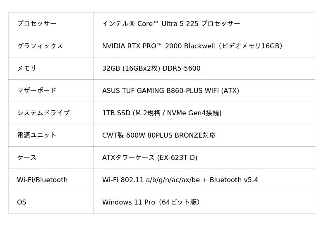Click the メモリ row label
The width and height of the screenshot is (331, 226).
(26, 69)
